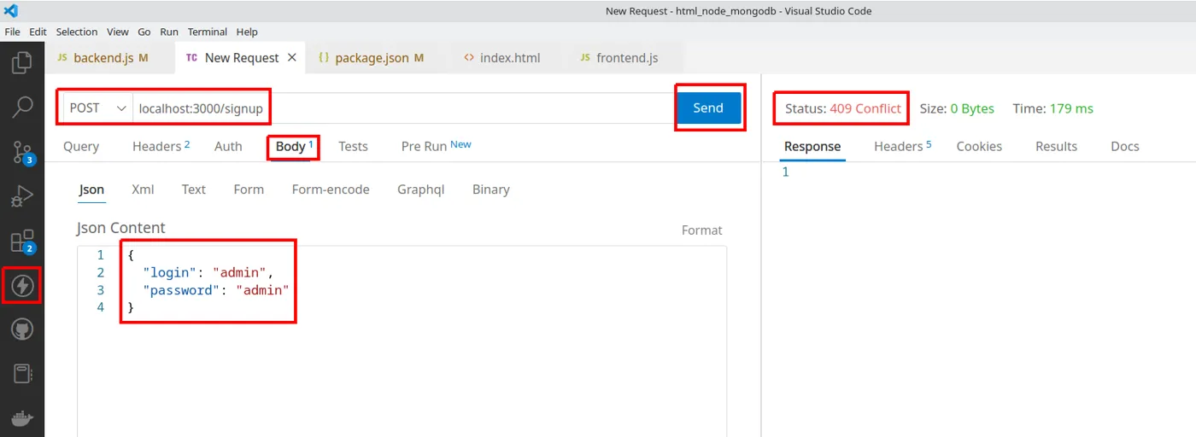
Task: Click the "login": "admin" line in editor
Action: (207, 272)
